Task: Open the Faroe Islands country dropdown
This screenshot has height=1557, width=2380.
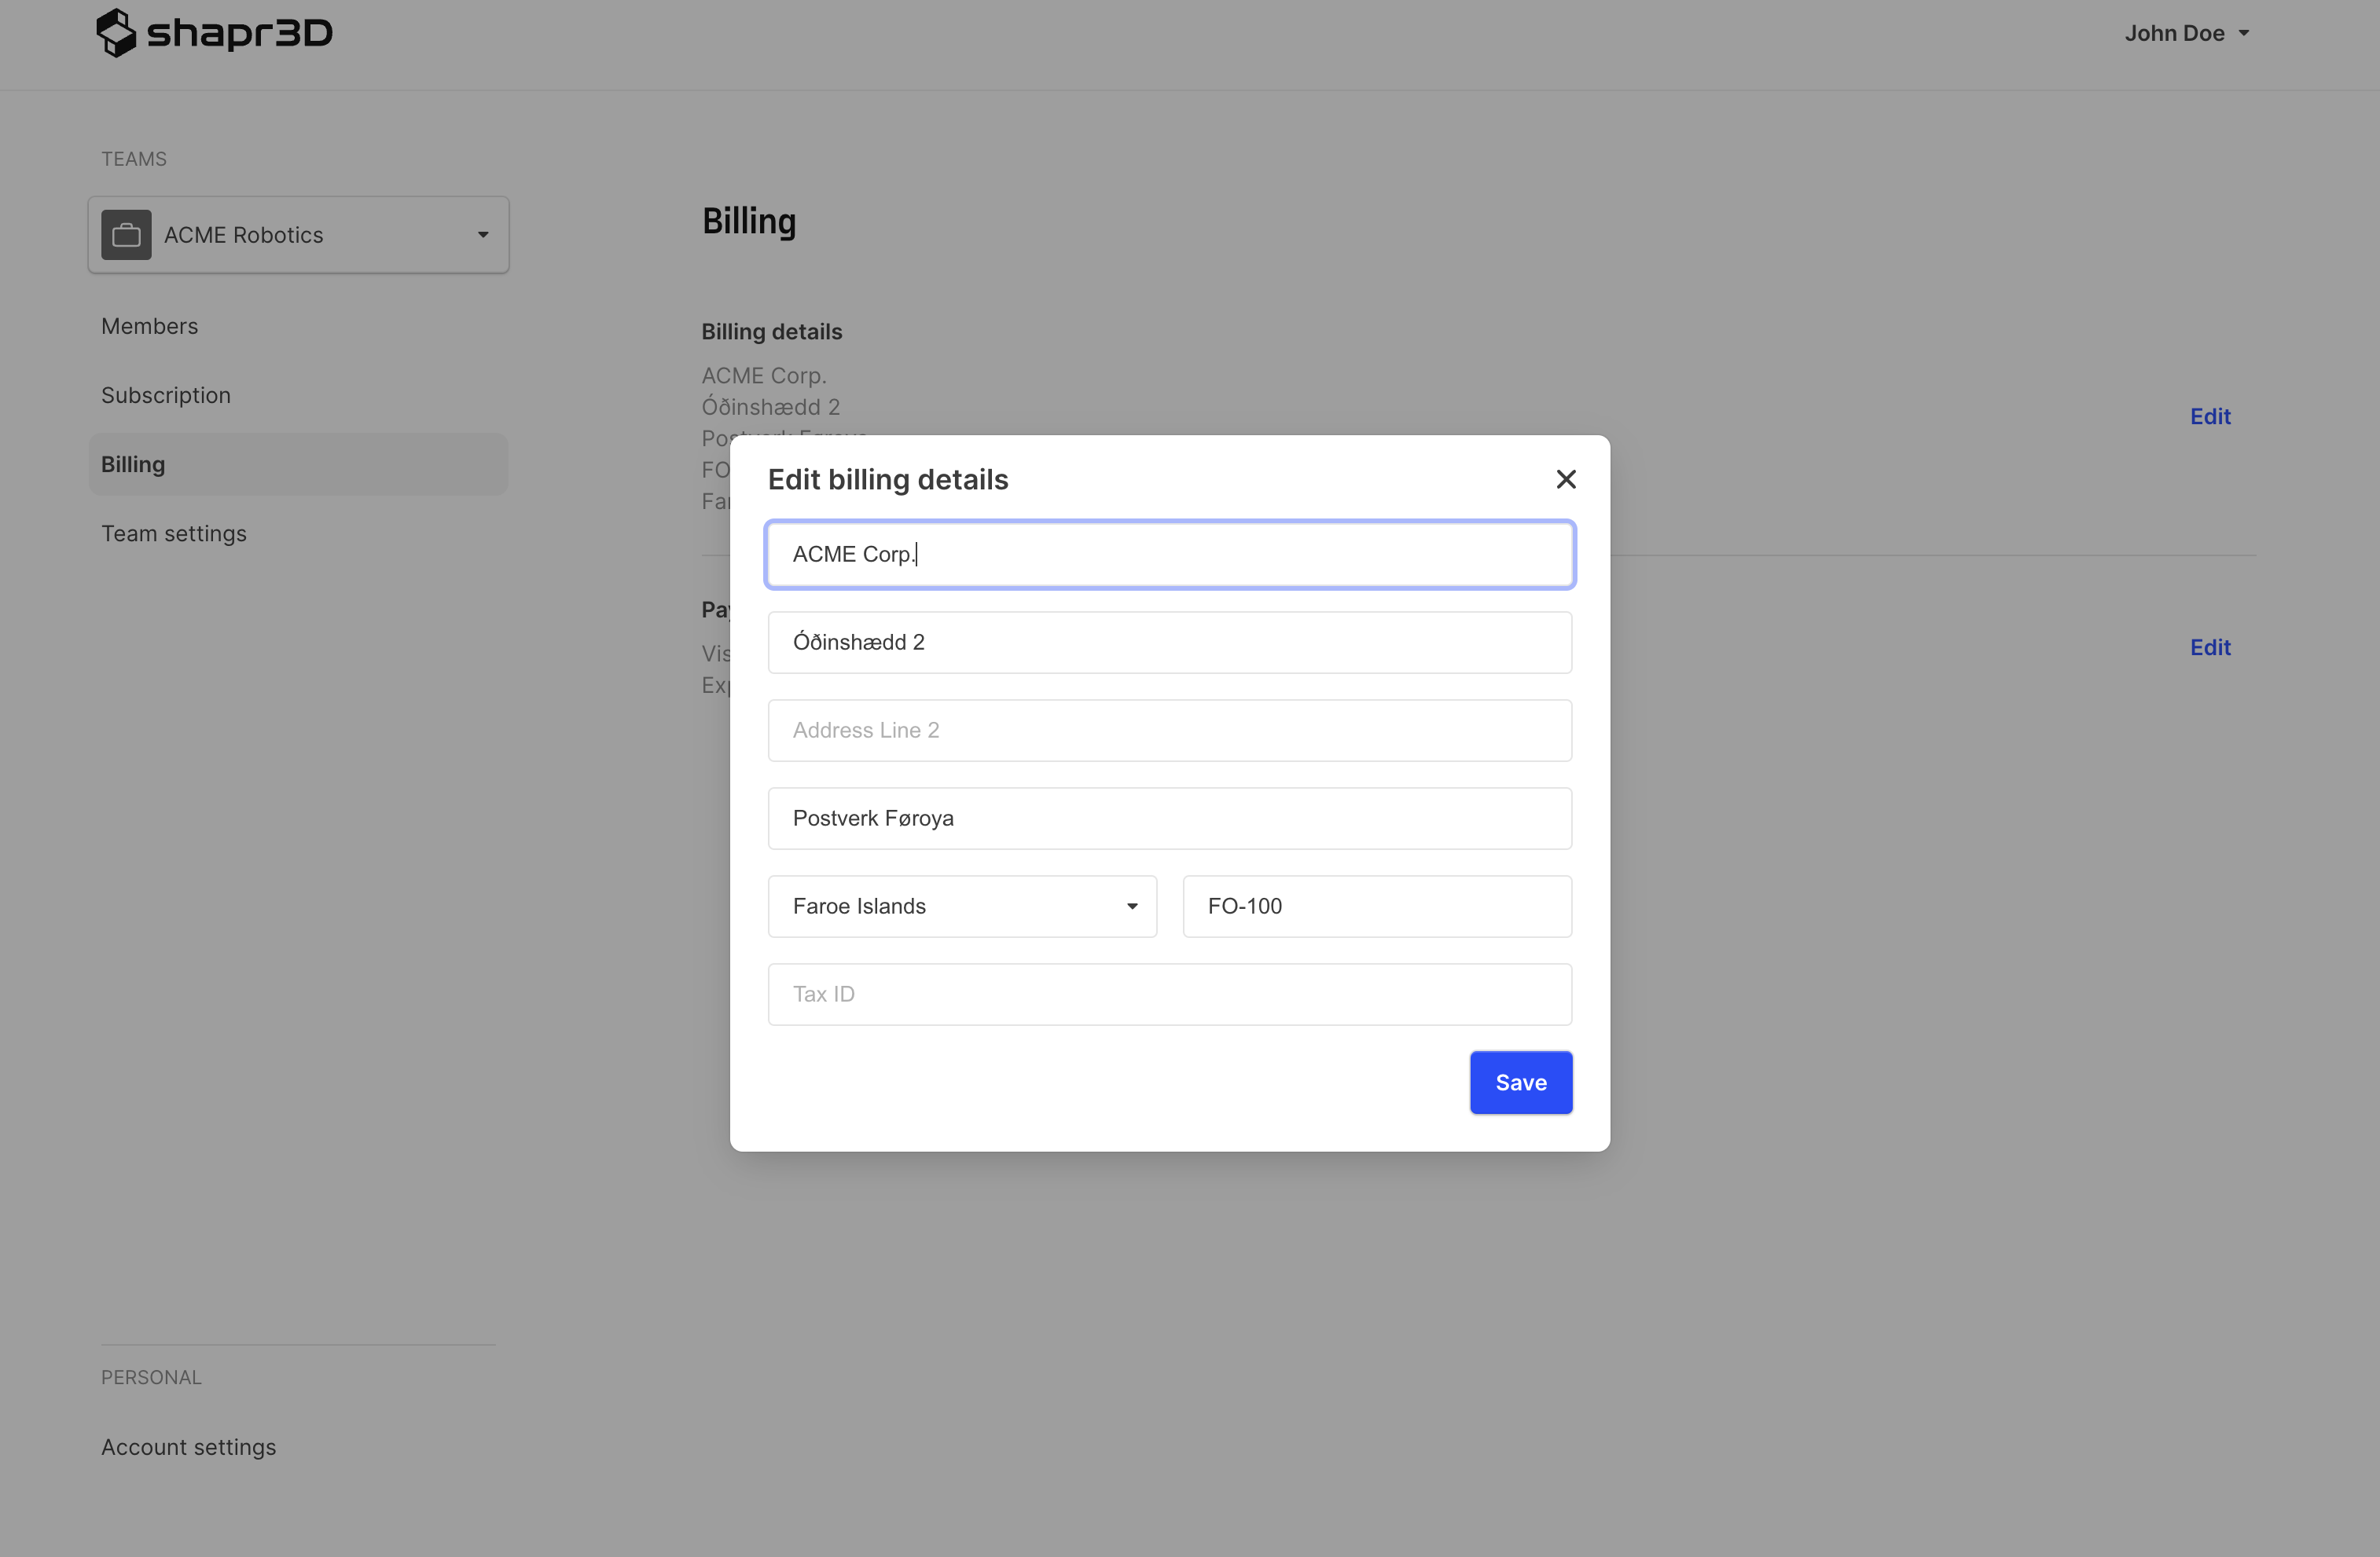Action: (x=962, y=907)
